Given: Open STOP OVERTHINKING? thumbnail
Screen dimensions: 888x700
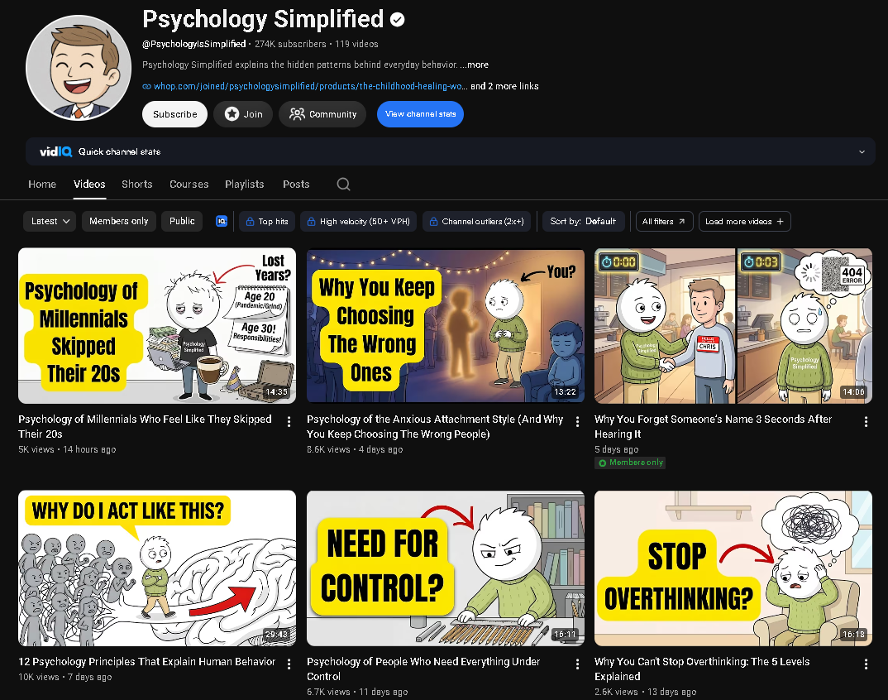Looking at the screenshot, I should click(x=733, y=568).
